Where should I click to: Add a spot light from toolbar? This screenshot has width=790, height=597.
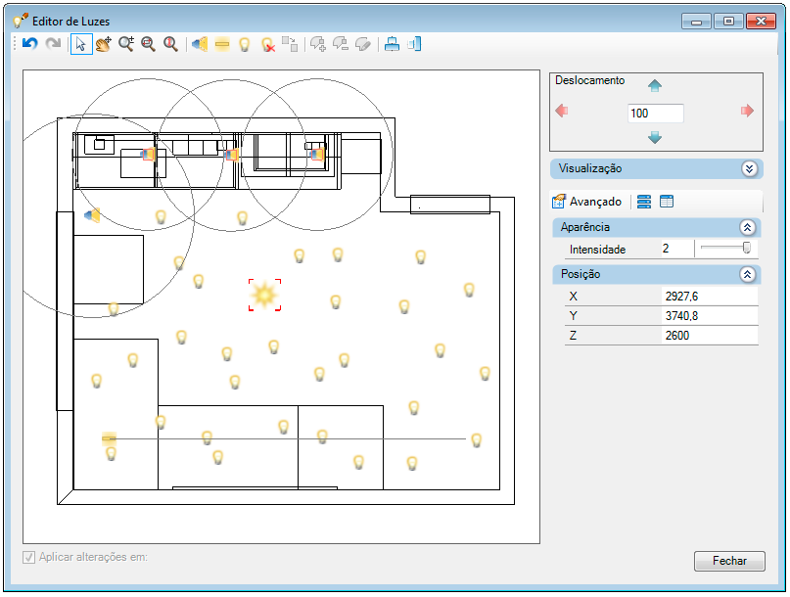point(200,44)
